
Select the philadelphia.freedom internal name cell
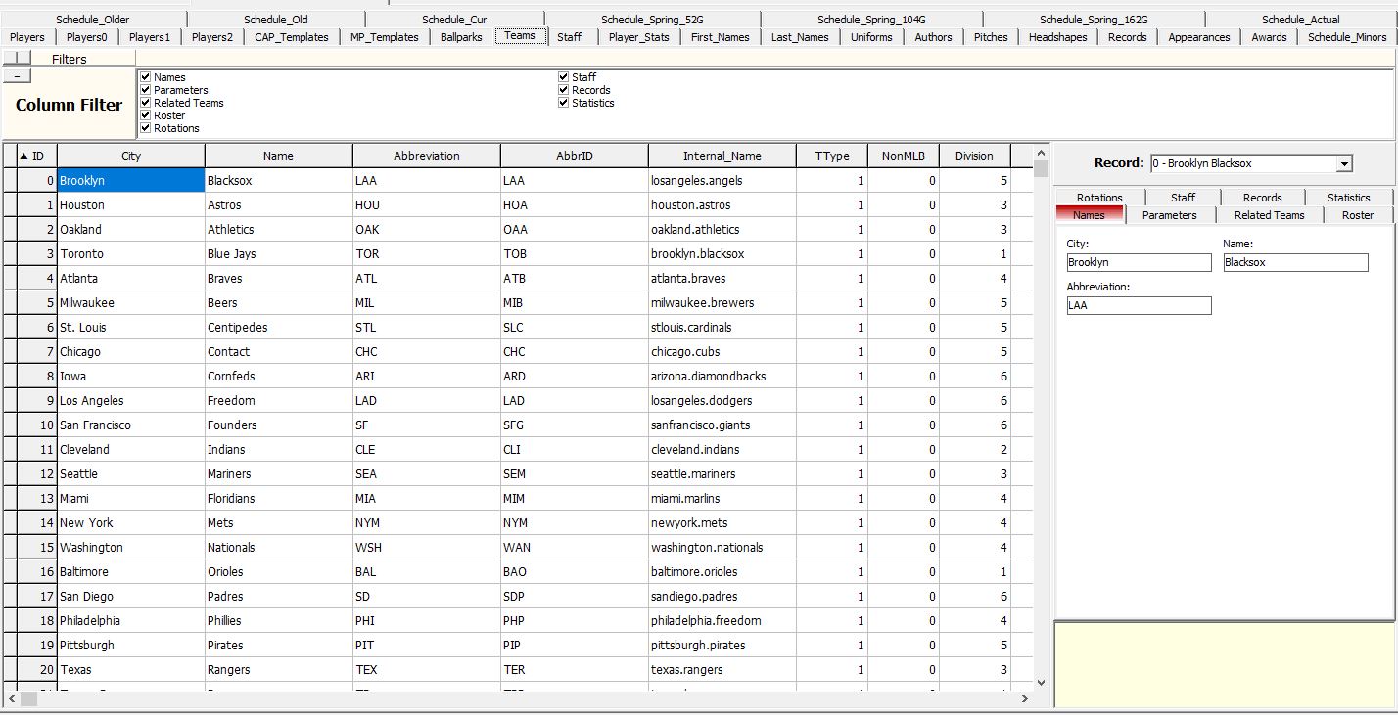(722, 621)
